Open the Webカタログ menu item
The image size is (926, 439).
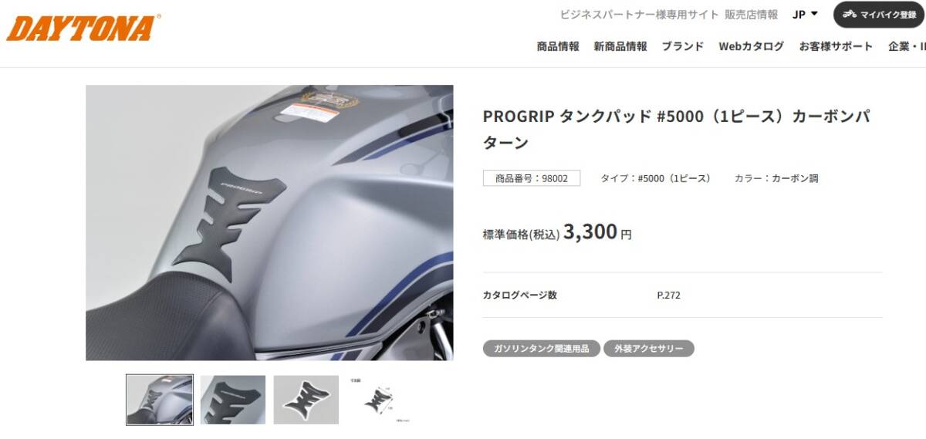point(752,46)
